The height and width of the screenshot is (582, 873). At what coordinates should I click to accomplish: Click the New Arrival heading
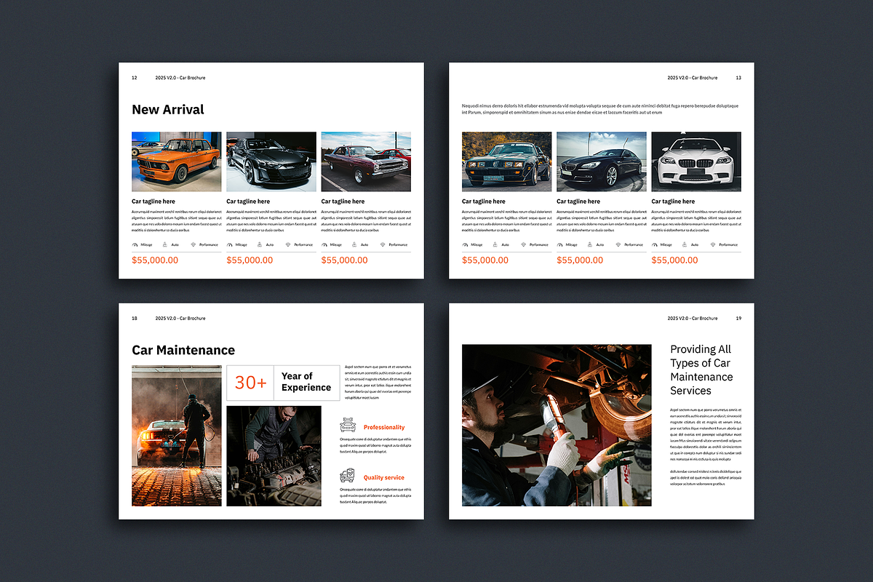point(168,109)
